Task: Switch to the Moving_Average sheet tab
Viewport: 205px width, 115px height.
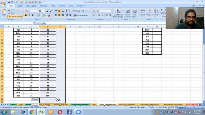Action: click(61, 104)
